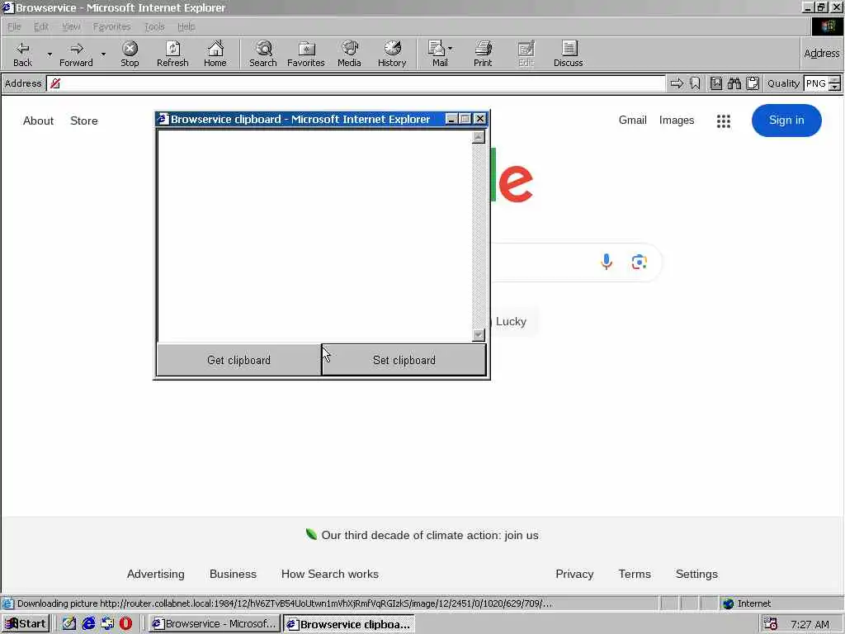The height and width of the screenshot is (634, 845).
Task: Click the bookmarks book icon in Browservice bar
Action: (x=716, y=83)
